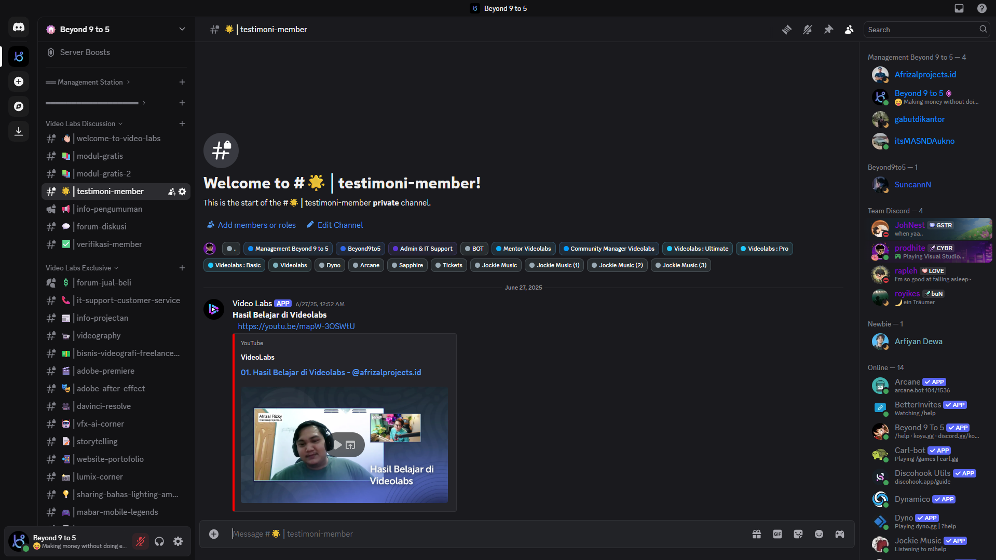Create channel in Video Labs Discussion category
The image size is (996, 560).
[x=182, y=124]
